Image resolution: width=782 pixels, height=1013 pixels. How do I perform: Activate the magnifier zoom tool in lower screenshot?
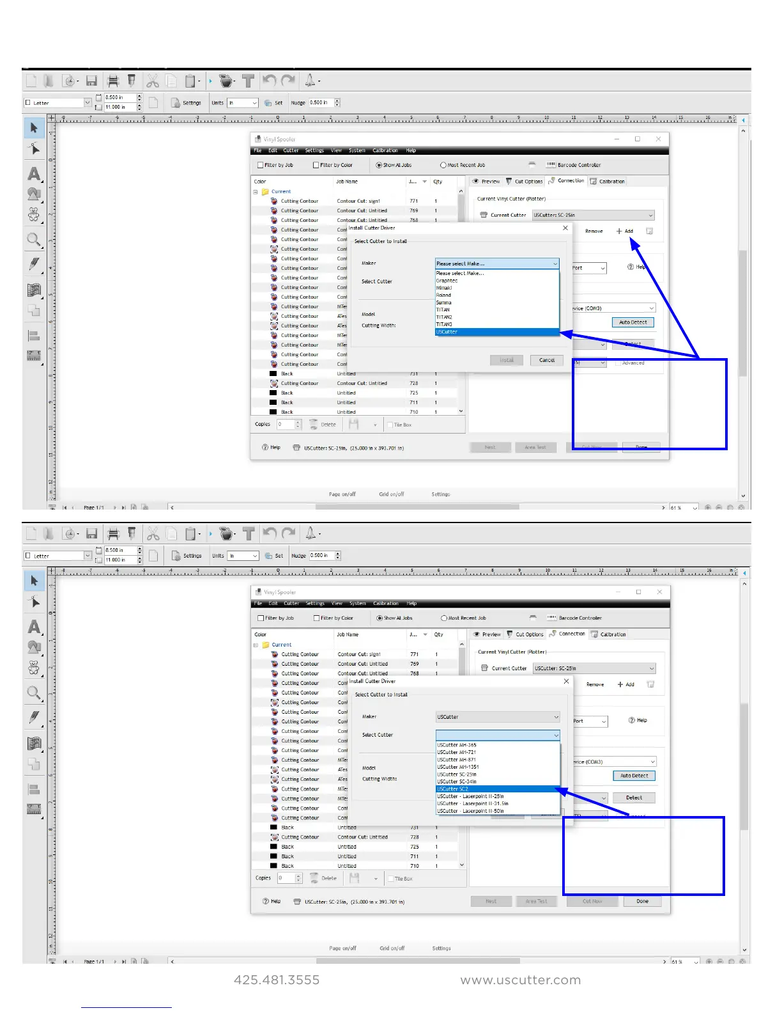coord(34,693)
